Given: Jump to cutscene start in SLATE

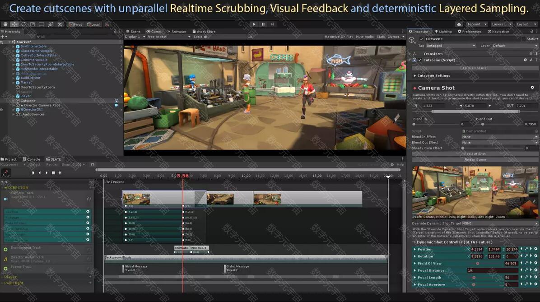Looking at the screenshot, I should [33, 173].
